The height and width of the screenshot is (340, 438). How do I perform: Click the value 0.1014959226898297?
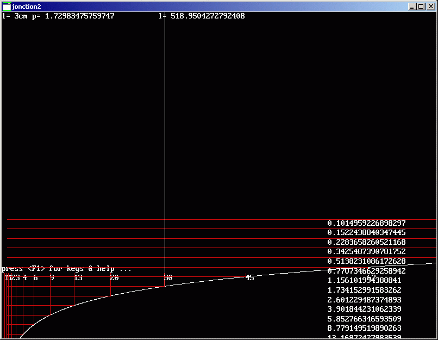366,223
